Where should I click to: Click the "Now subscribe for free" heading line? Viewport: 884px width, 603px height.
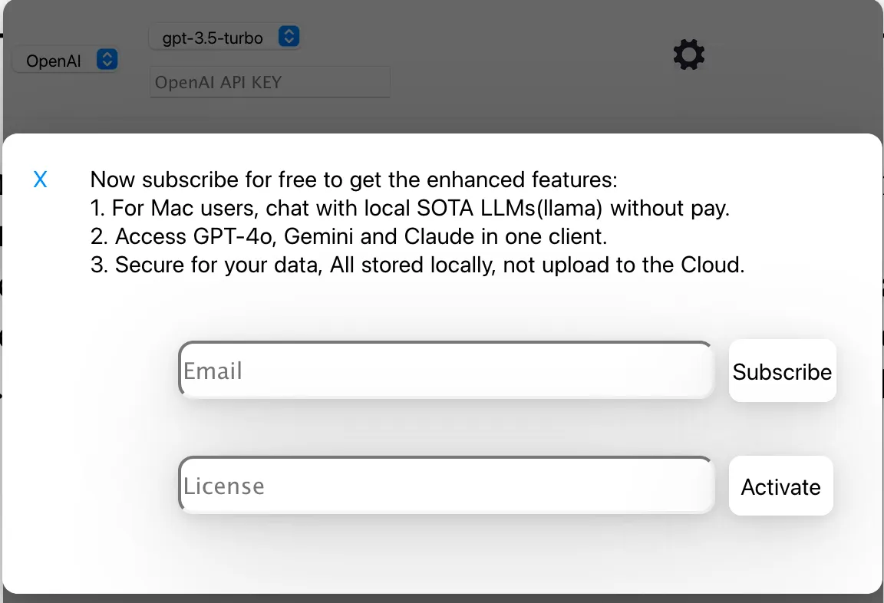(353, 180)
